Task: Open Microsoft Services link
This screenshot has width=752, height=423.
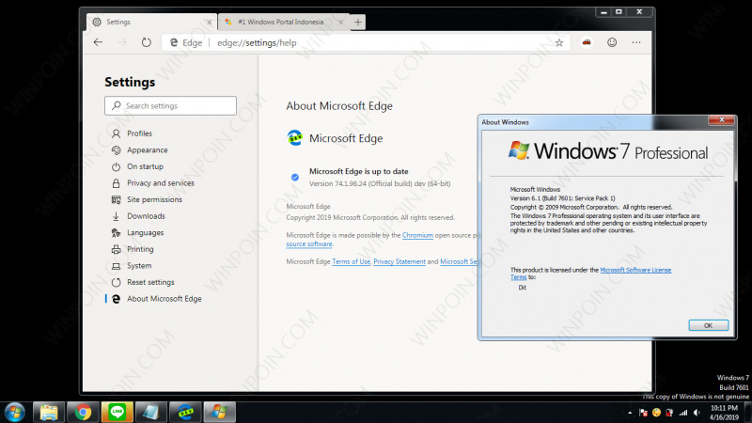Action: [x=459, y=262]
